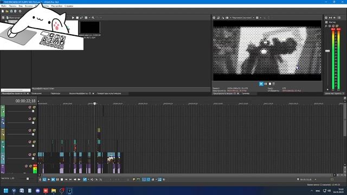Screen dimensions: 347x195
Task: Open the Вставка menu
Action: coord(29,6)
